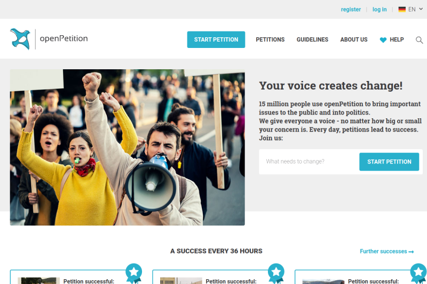Focus the 'What needs to change?' field

click(x=309, y=161)
